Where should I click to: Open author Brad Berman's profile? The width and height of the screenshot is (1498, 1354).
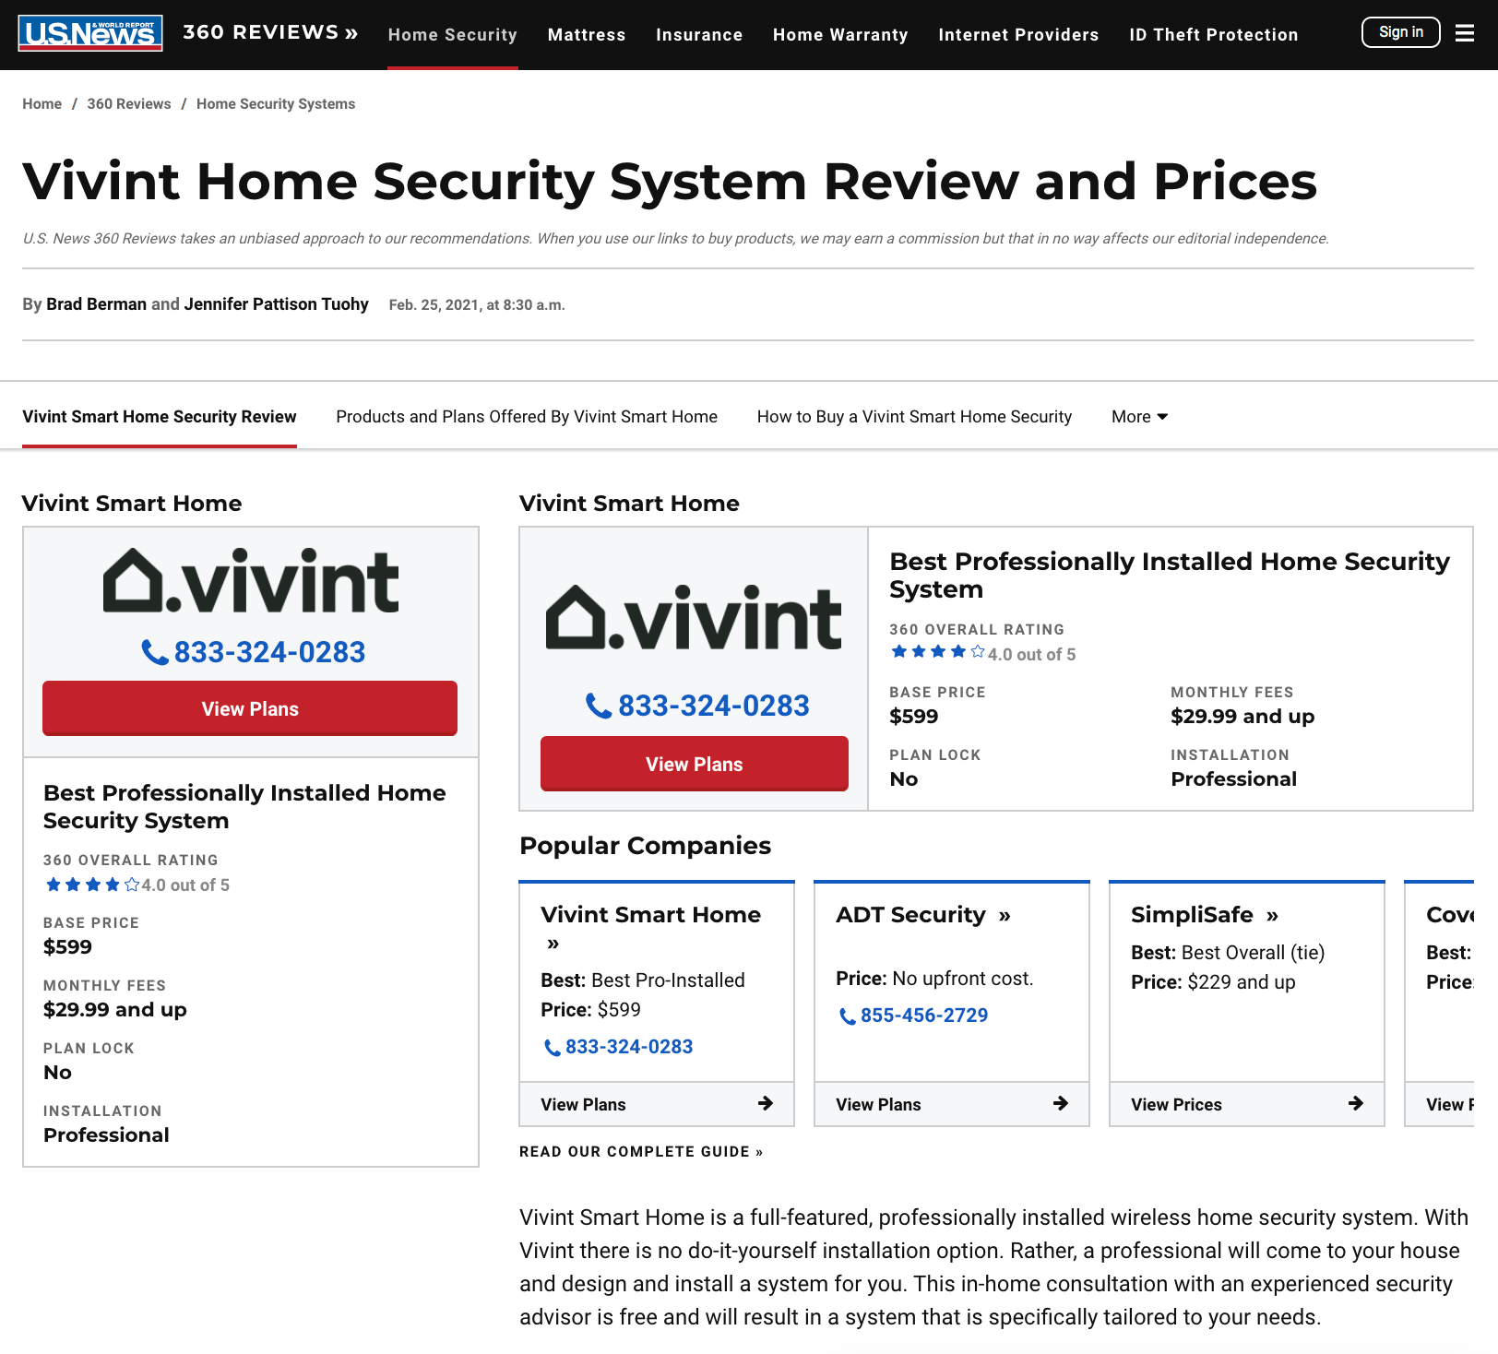coord(97,304)
